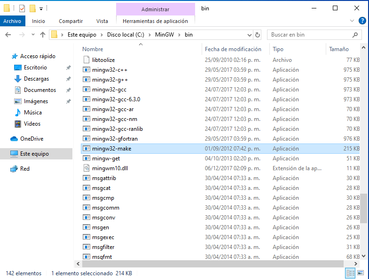Switch to details view layout icon
The image size is (369, 279).
pos(350,273)
